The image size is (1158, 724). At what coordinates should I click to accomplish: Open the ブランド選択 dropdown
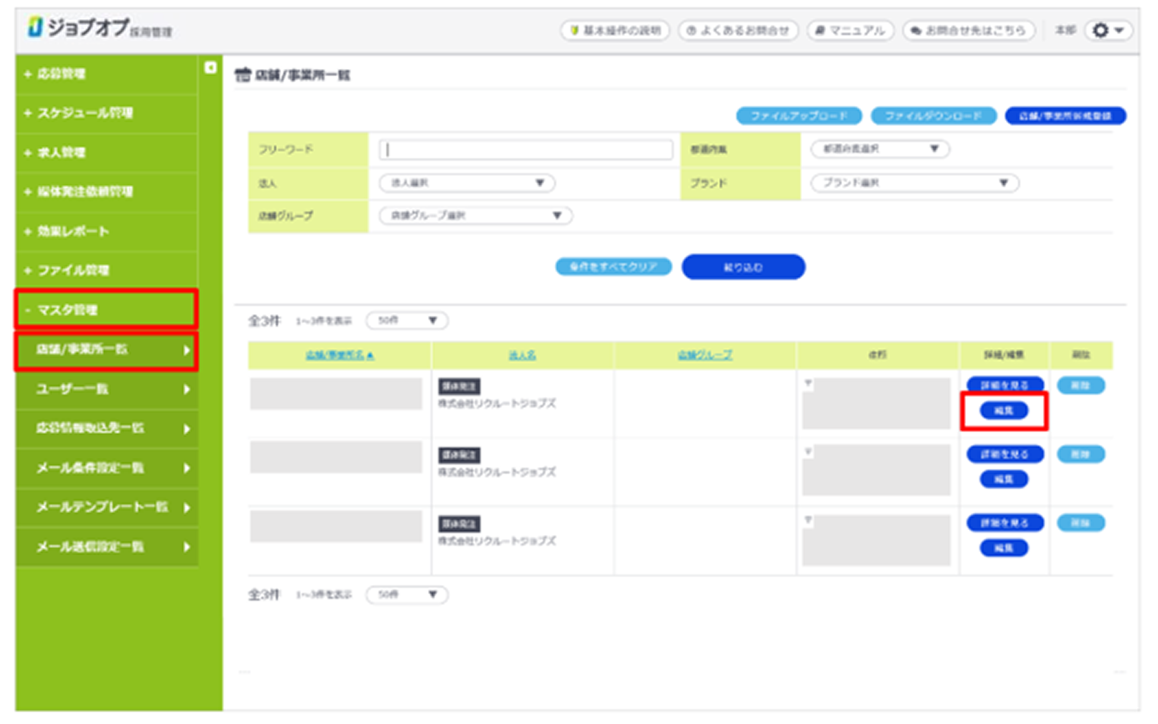tap(914, 183)
